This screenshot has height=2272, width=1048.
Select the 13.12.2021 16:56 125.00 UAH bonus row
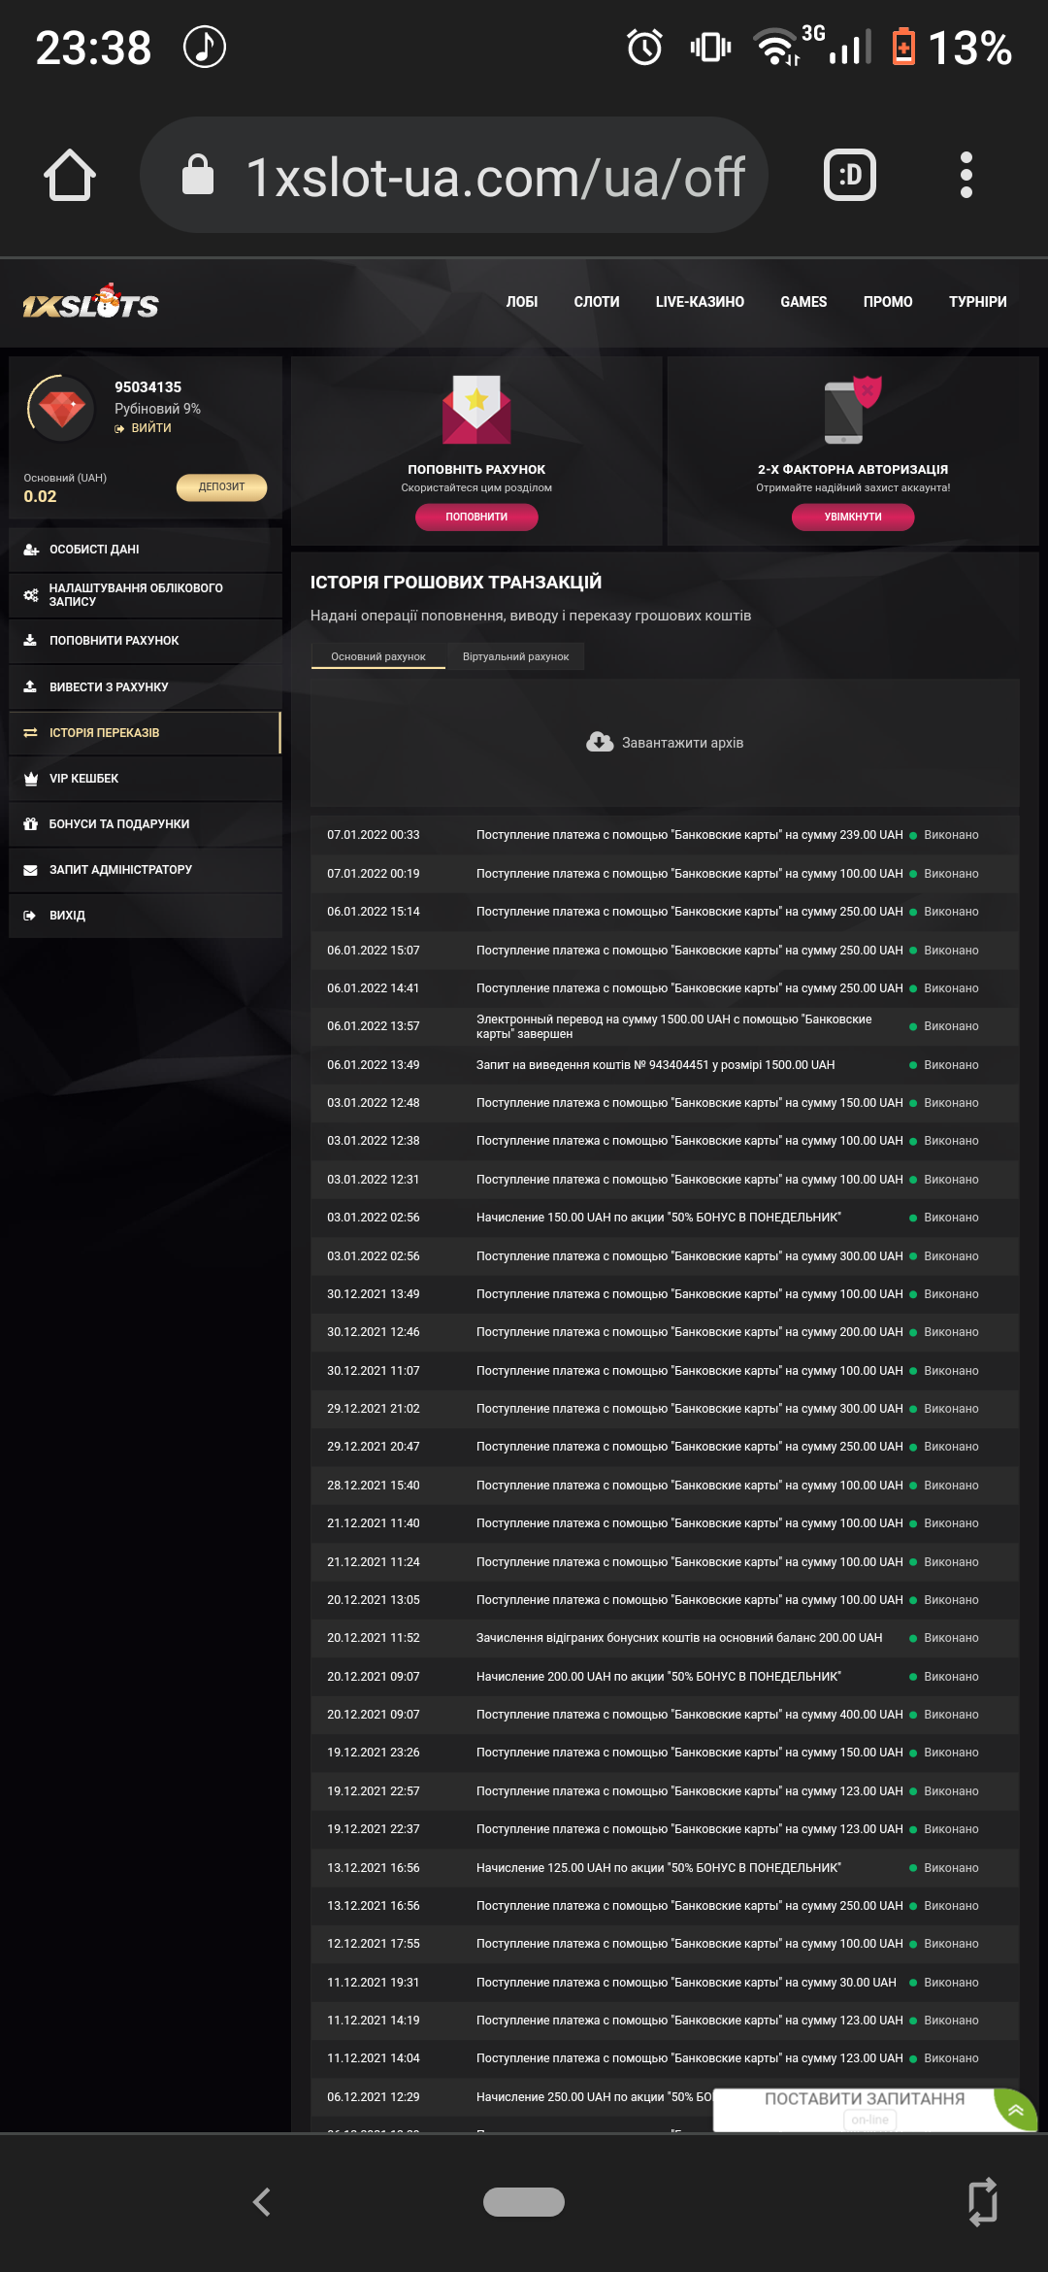click(x=665, y=1868)
